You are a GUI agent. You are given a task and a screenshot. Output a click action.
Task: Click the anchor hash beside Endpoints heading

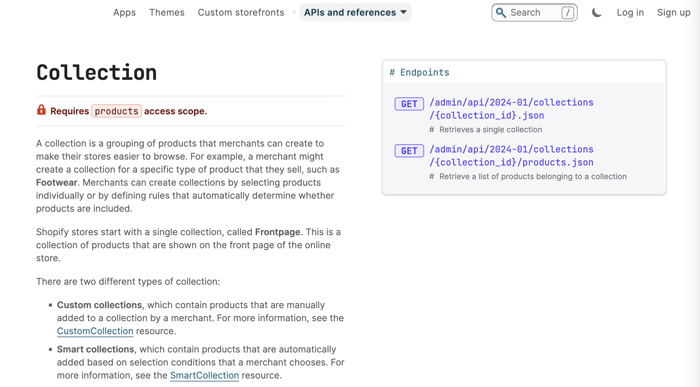click(392, 72)
